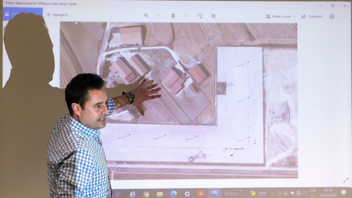Select the Photos app taskbar icon
Screen dimensions: 352x198
point(214,194)
